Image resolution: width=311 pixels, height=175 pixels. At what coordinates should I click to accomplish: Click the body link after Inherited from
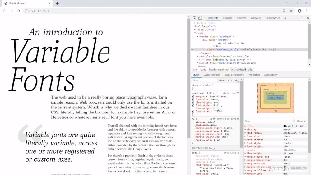click(x=212, y=148)
